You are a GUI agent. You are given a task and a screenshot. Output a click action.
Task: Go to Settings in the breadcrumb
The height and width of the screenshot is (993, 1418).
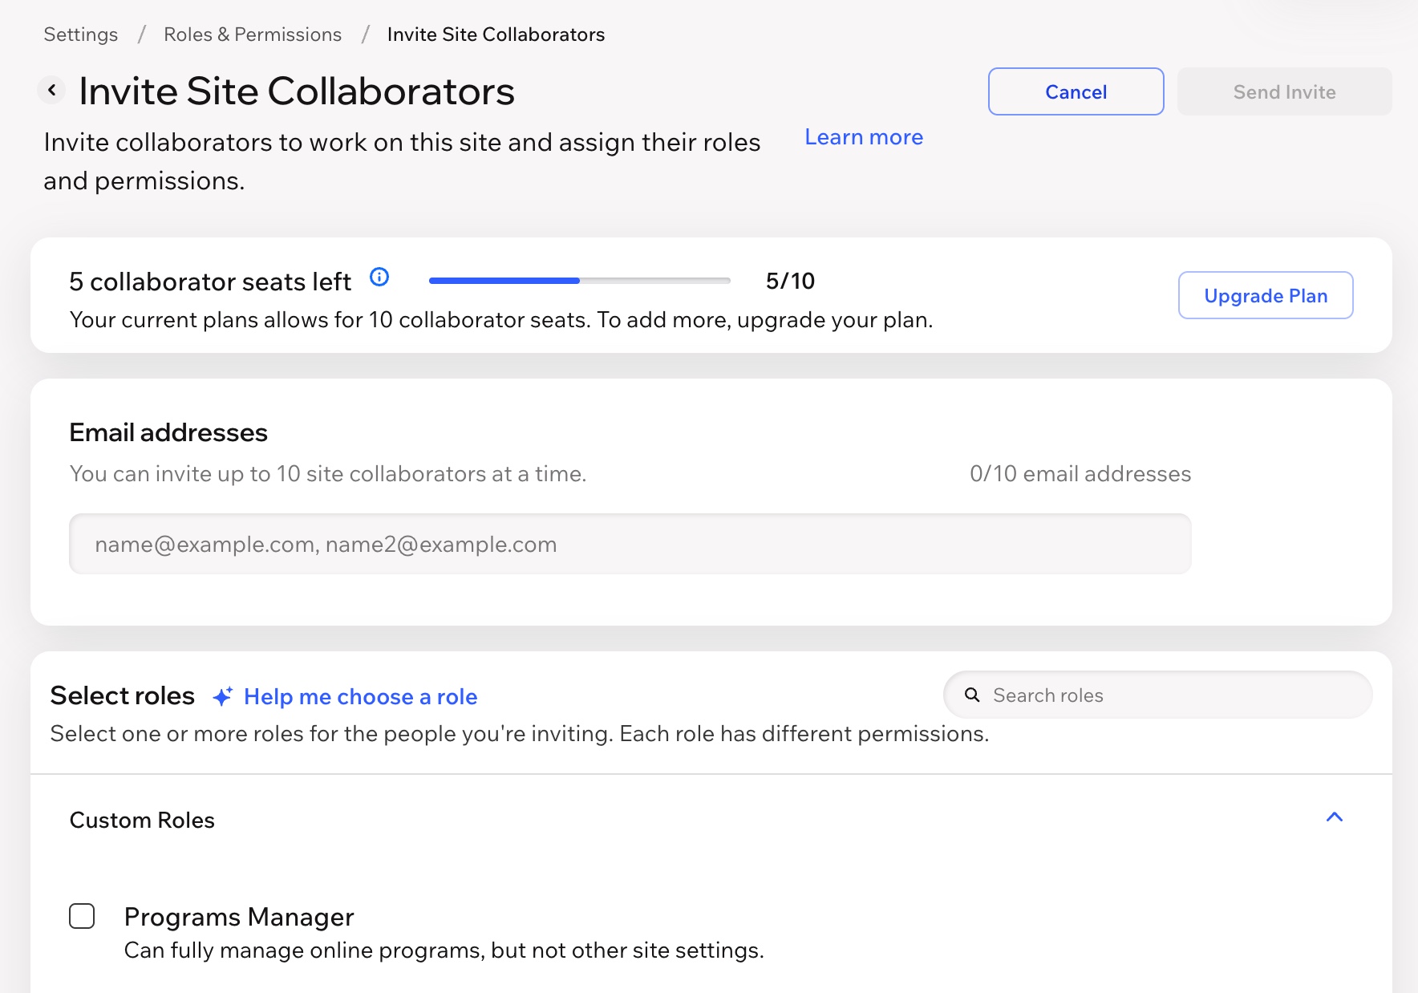(81, 34)
